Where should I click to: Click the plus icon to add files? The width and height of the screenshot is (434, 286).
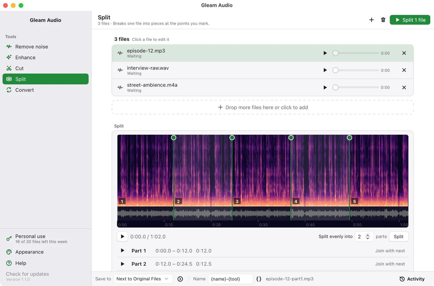pyautogui.click(x=372, y=20)
